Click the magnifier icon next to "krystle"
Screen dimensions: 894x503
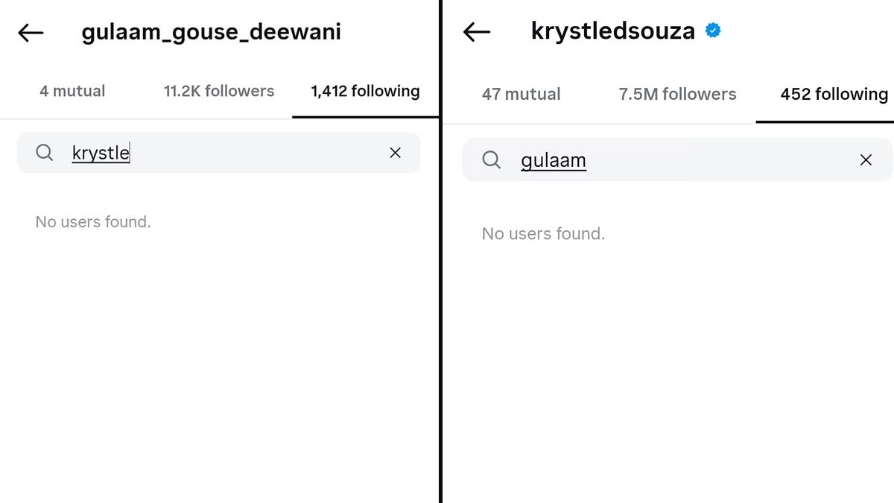pos(45,153)
